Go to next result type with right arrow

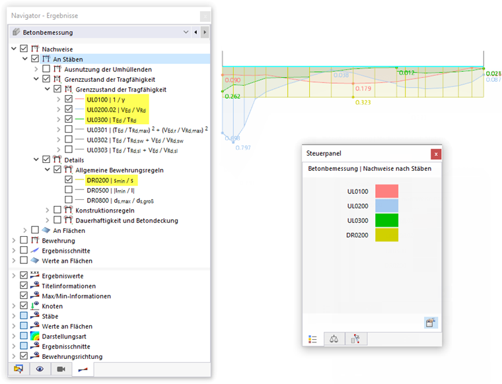[x=205, y=32]
